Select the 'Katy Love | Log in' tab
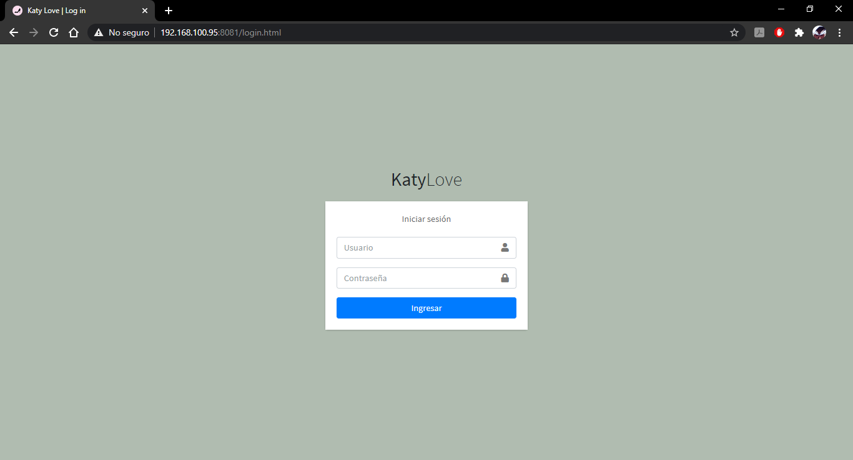 [80, 11]
